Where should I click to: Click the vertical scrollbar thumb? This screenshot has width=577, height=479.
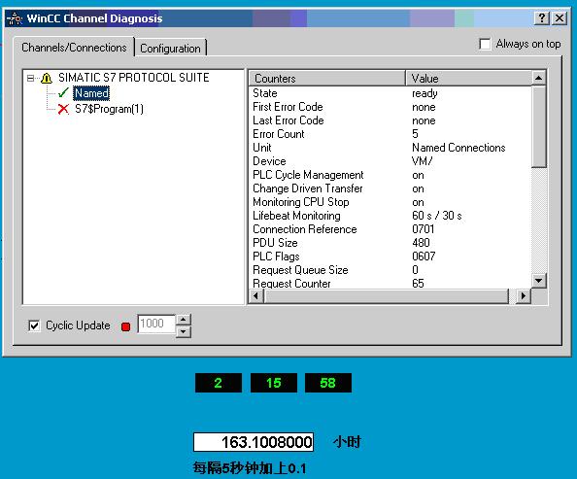(x=539, y=126)
